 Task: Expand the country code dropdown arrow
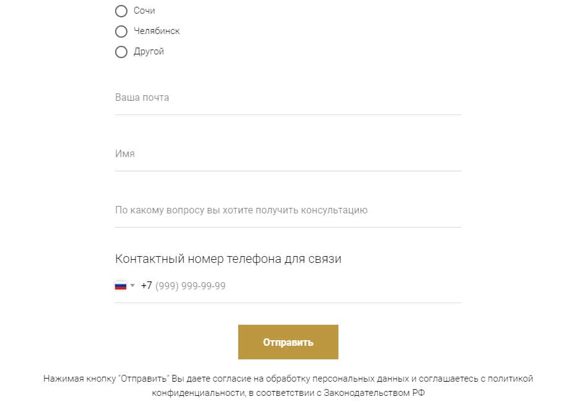point(132,286)
